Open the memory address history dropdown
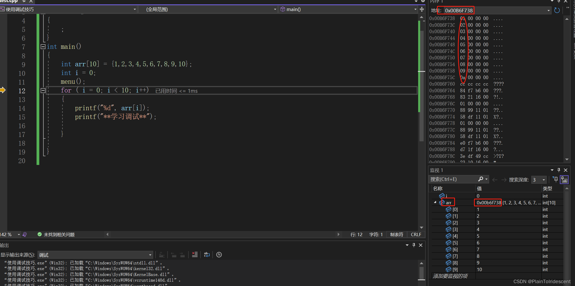 click(549, 11)
